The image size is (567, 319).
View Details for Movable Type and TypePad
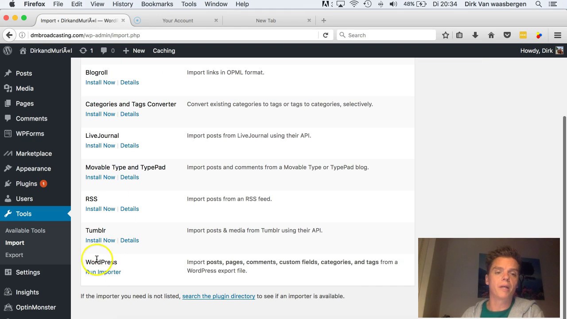click(129, 177)
